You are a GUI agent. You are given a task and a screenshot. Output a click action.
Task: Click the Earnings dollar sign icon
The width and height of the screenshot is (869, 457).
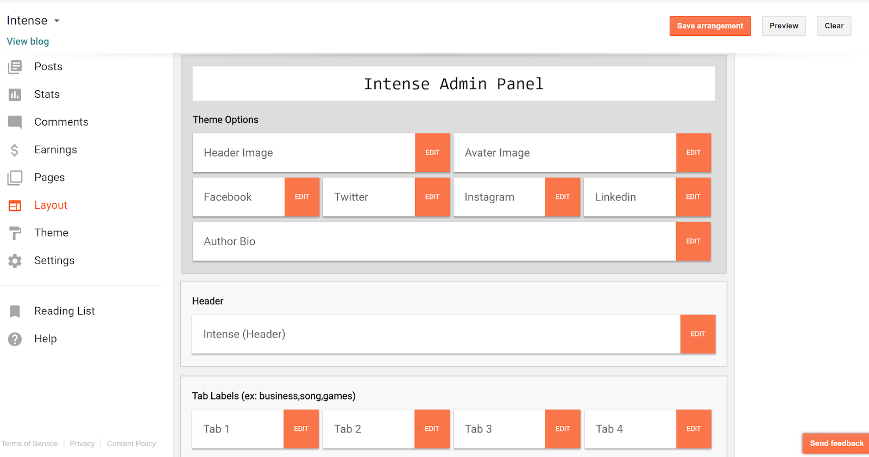point(15,150)
